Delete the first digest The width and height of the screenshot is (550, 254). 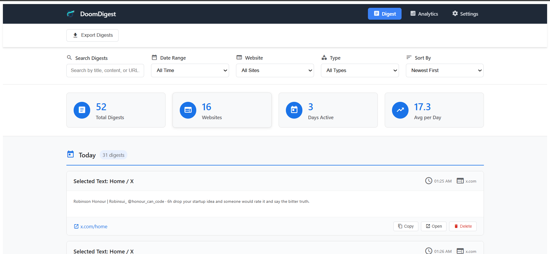pos(463,226)
